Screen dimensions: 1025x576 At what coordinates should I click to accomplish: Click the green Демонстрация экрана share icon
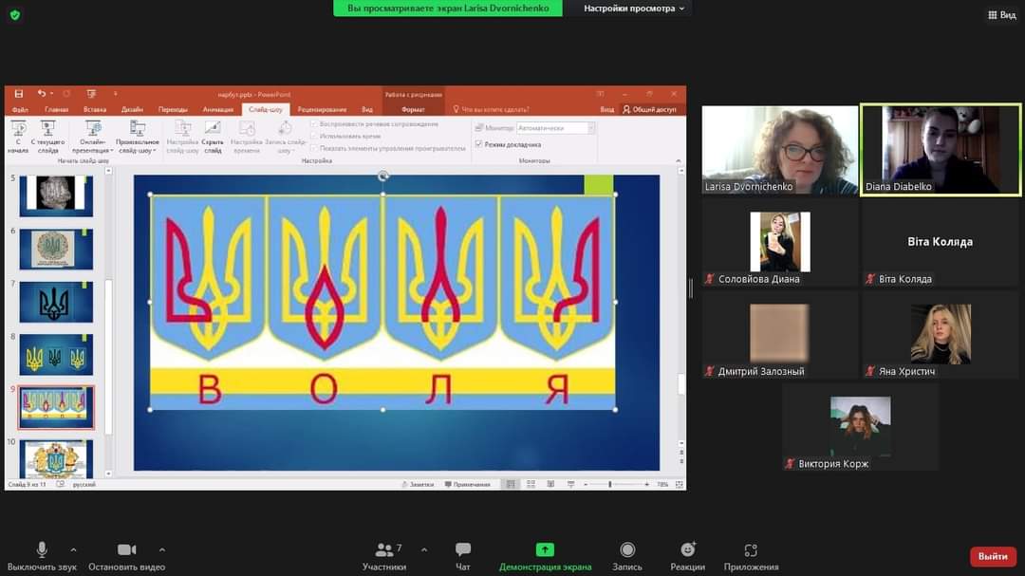tap(545, 550)
